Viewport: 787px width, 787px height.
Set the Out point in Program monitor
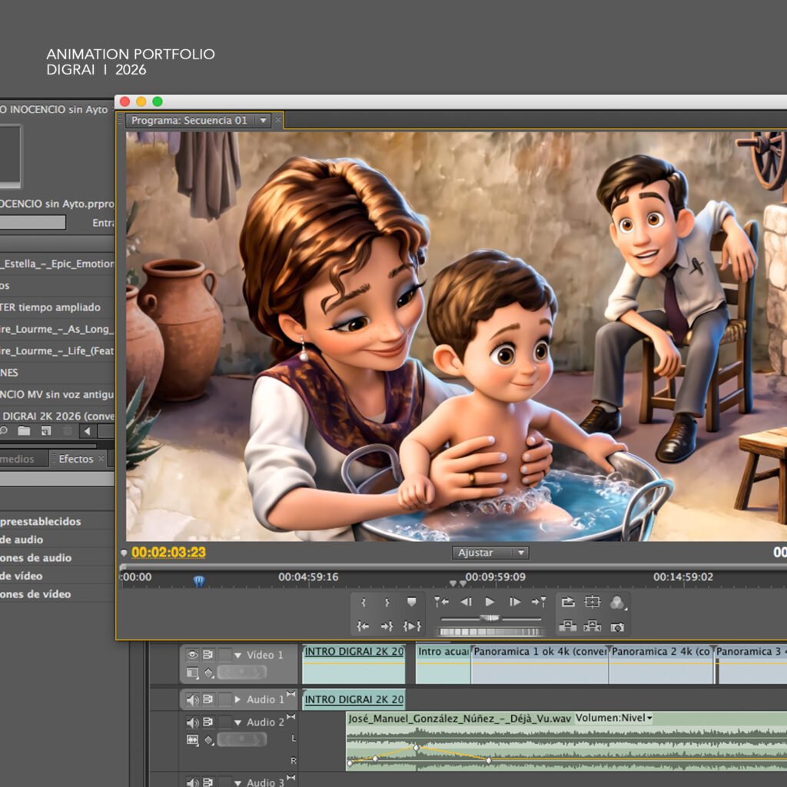coord(387,603)
